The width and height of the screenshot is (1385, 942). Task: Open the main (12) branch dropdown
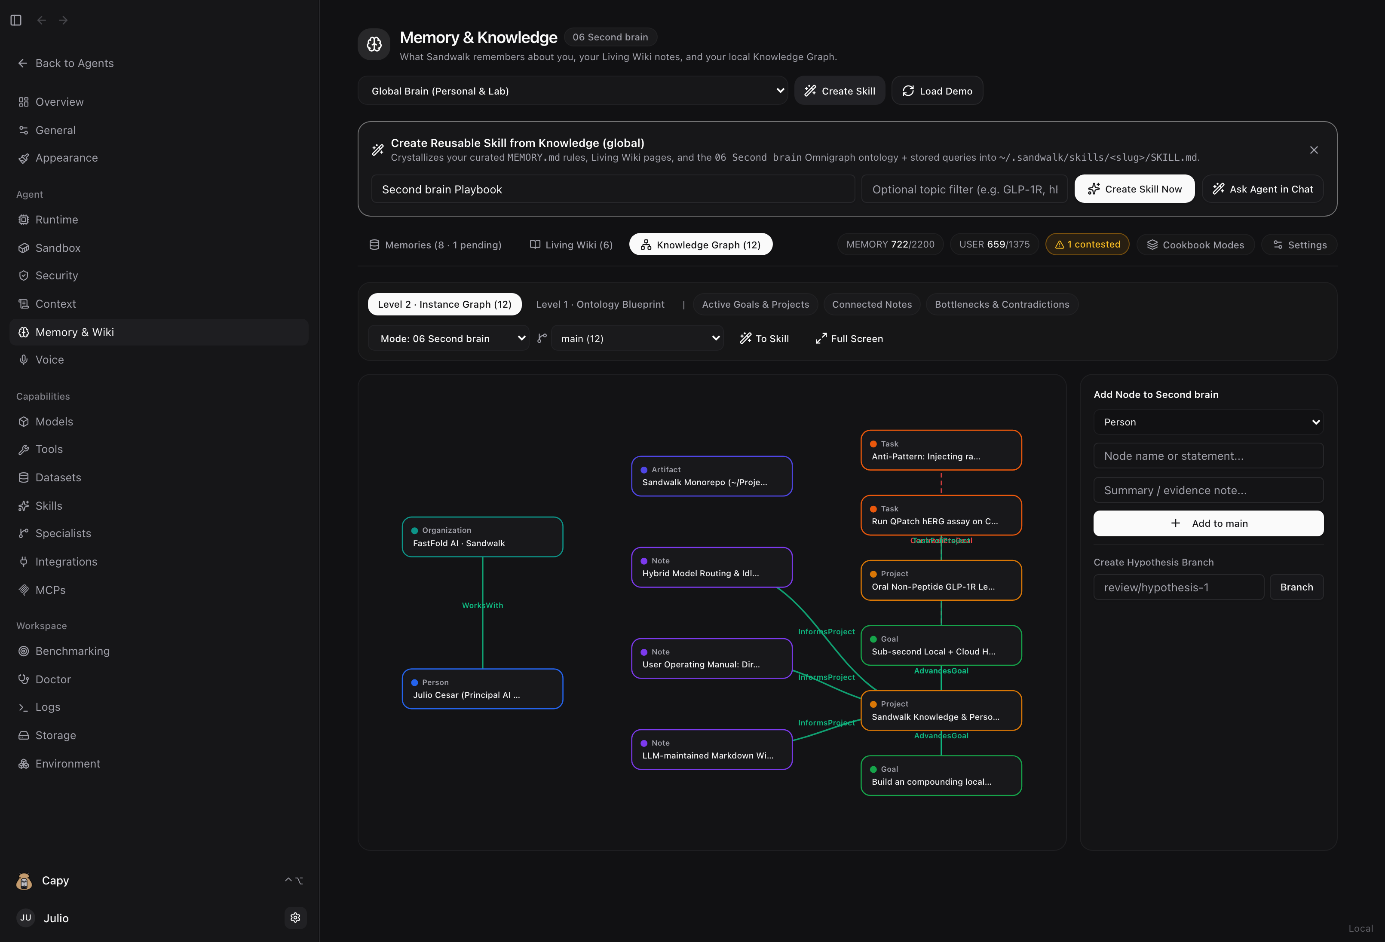[637, 339]
